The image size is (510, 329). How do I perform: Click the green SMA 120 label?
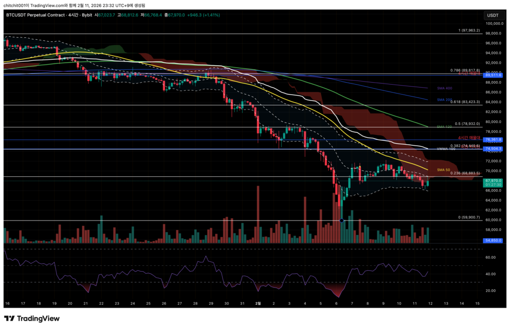click(444, 127)
